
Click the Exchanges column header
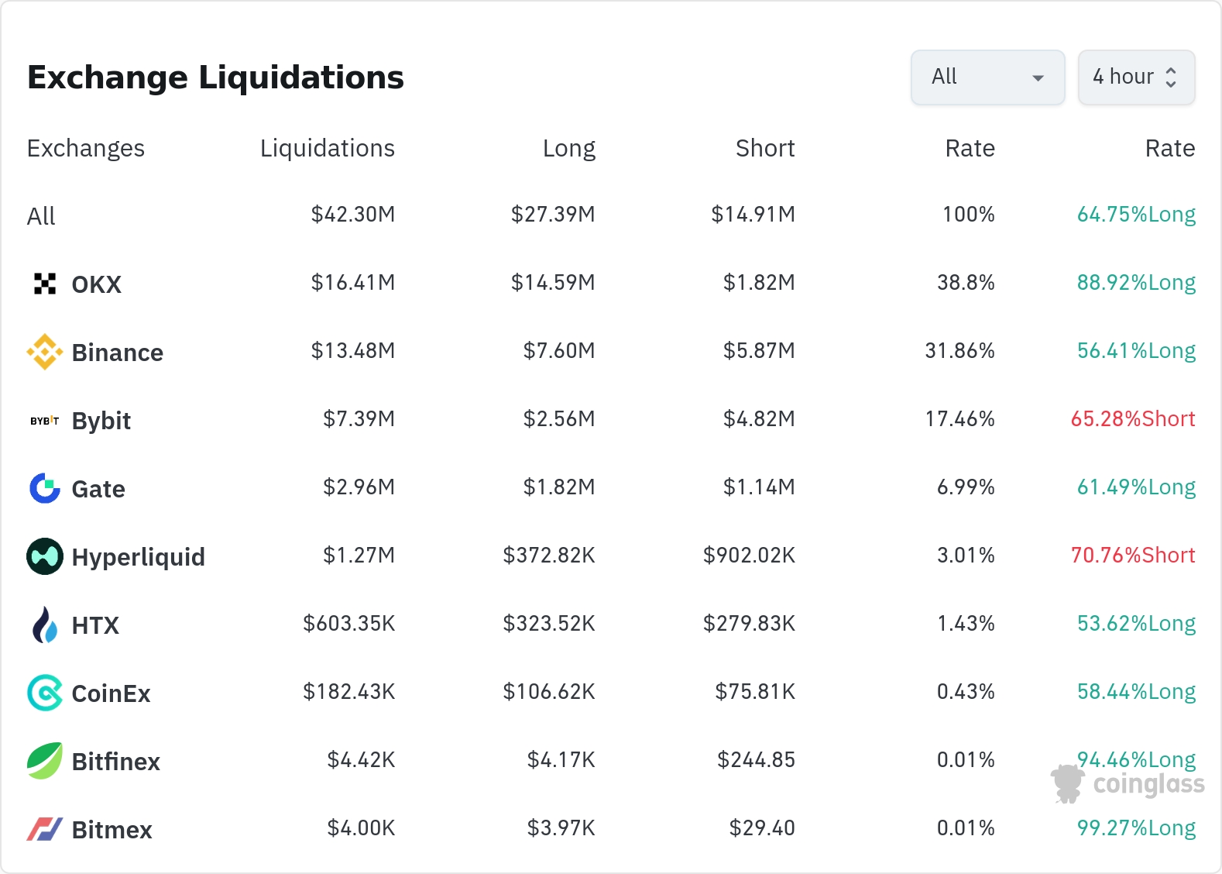tap(86, 148)
